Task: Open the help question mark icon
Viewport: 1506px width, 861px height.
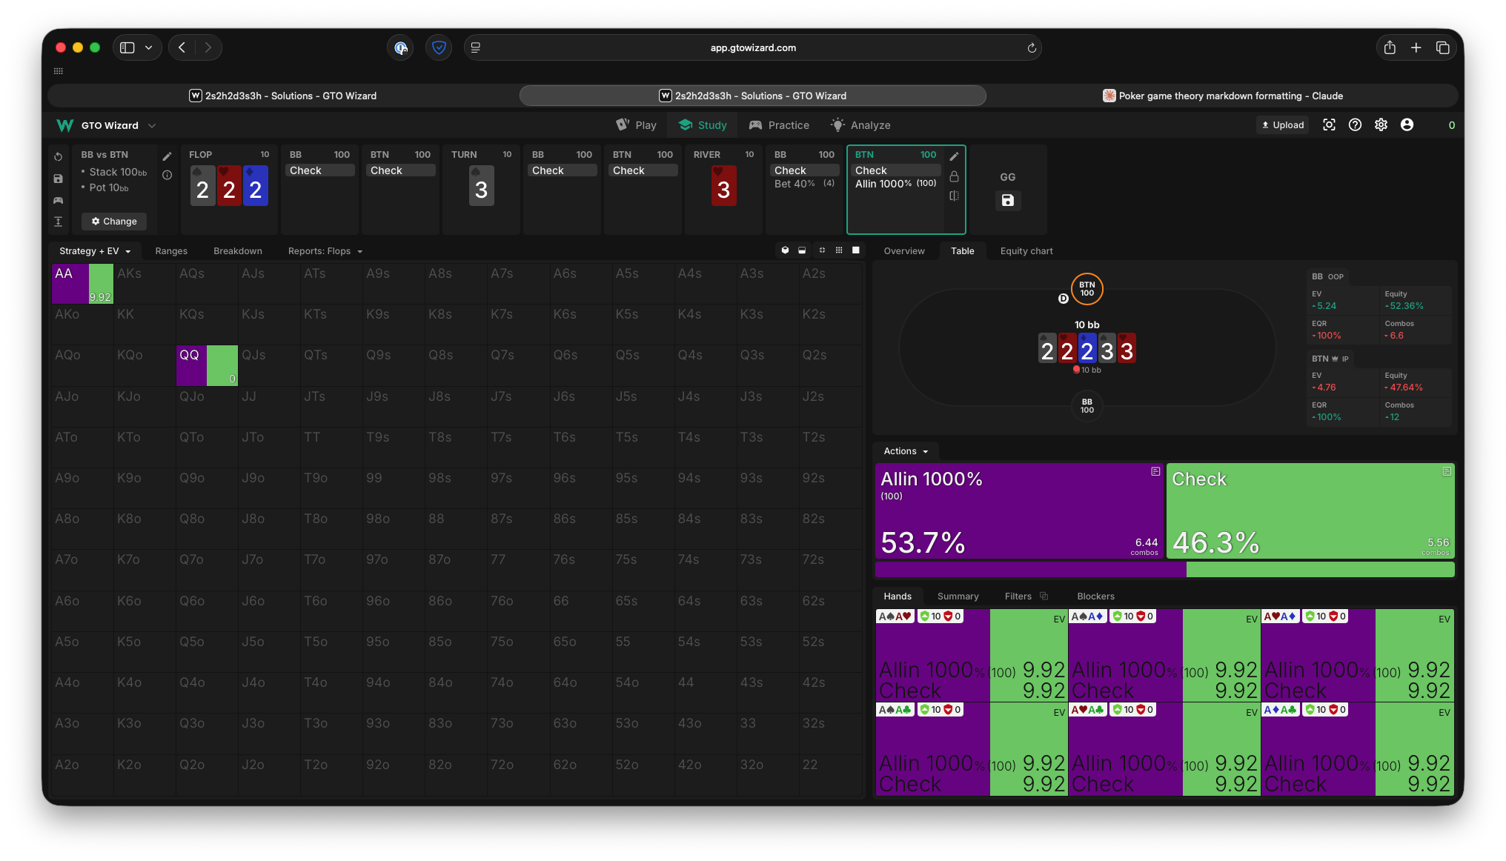Action: tap(1355, 125)
